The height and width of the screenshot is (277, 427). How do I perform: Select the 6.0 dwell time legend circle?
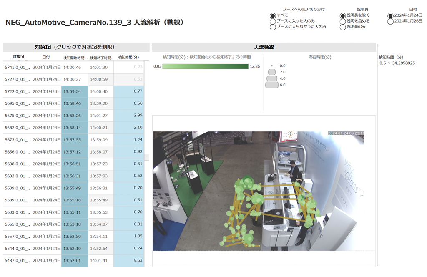coord(272,85)
